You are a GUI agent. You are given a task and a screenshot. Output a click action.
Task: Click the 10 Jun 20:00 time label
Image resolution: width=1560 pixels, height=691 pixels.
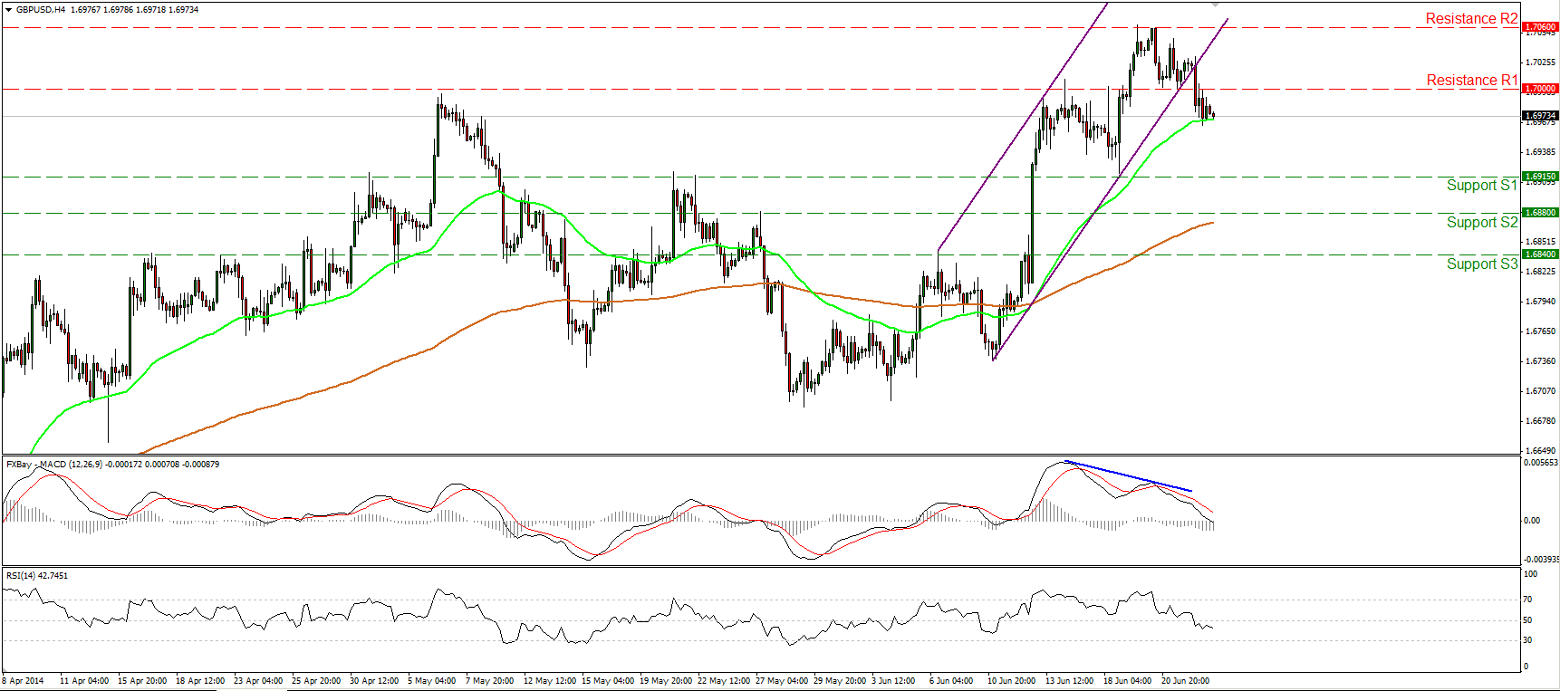1012,681
